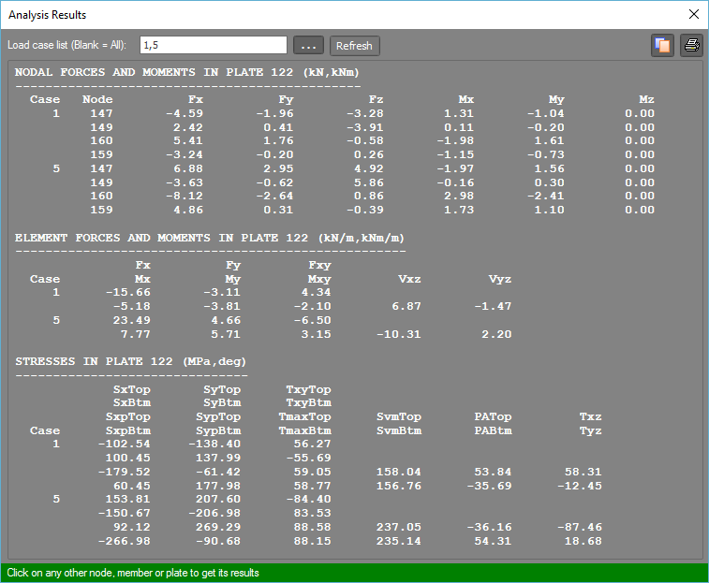The image size is (709, 583).
Task: Click the My value -0.73
Action: (x=546, y=154)
